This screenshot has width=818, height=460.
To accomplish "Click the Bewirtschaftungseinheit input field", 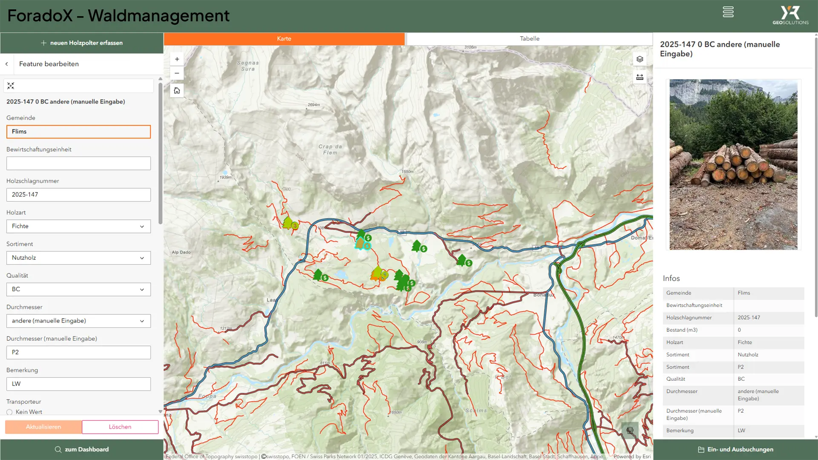I will pos(78,163).
